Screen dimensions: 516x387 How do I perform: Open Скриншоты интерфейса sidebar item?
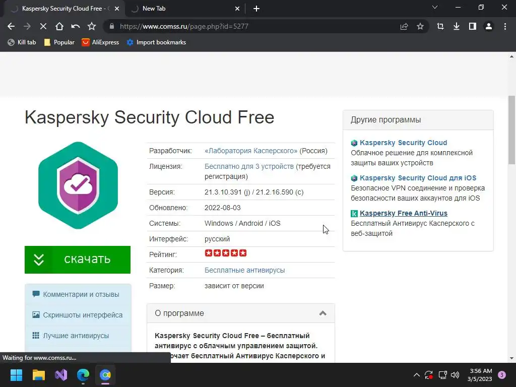[x=78, y=315]
